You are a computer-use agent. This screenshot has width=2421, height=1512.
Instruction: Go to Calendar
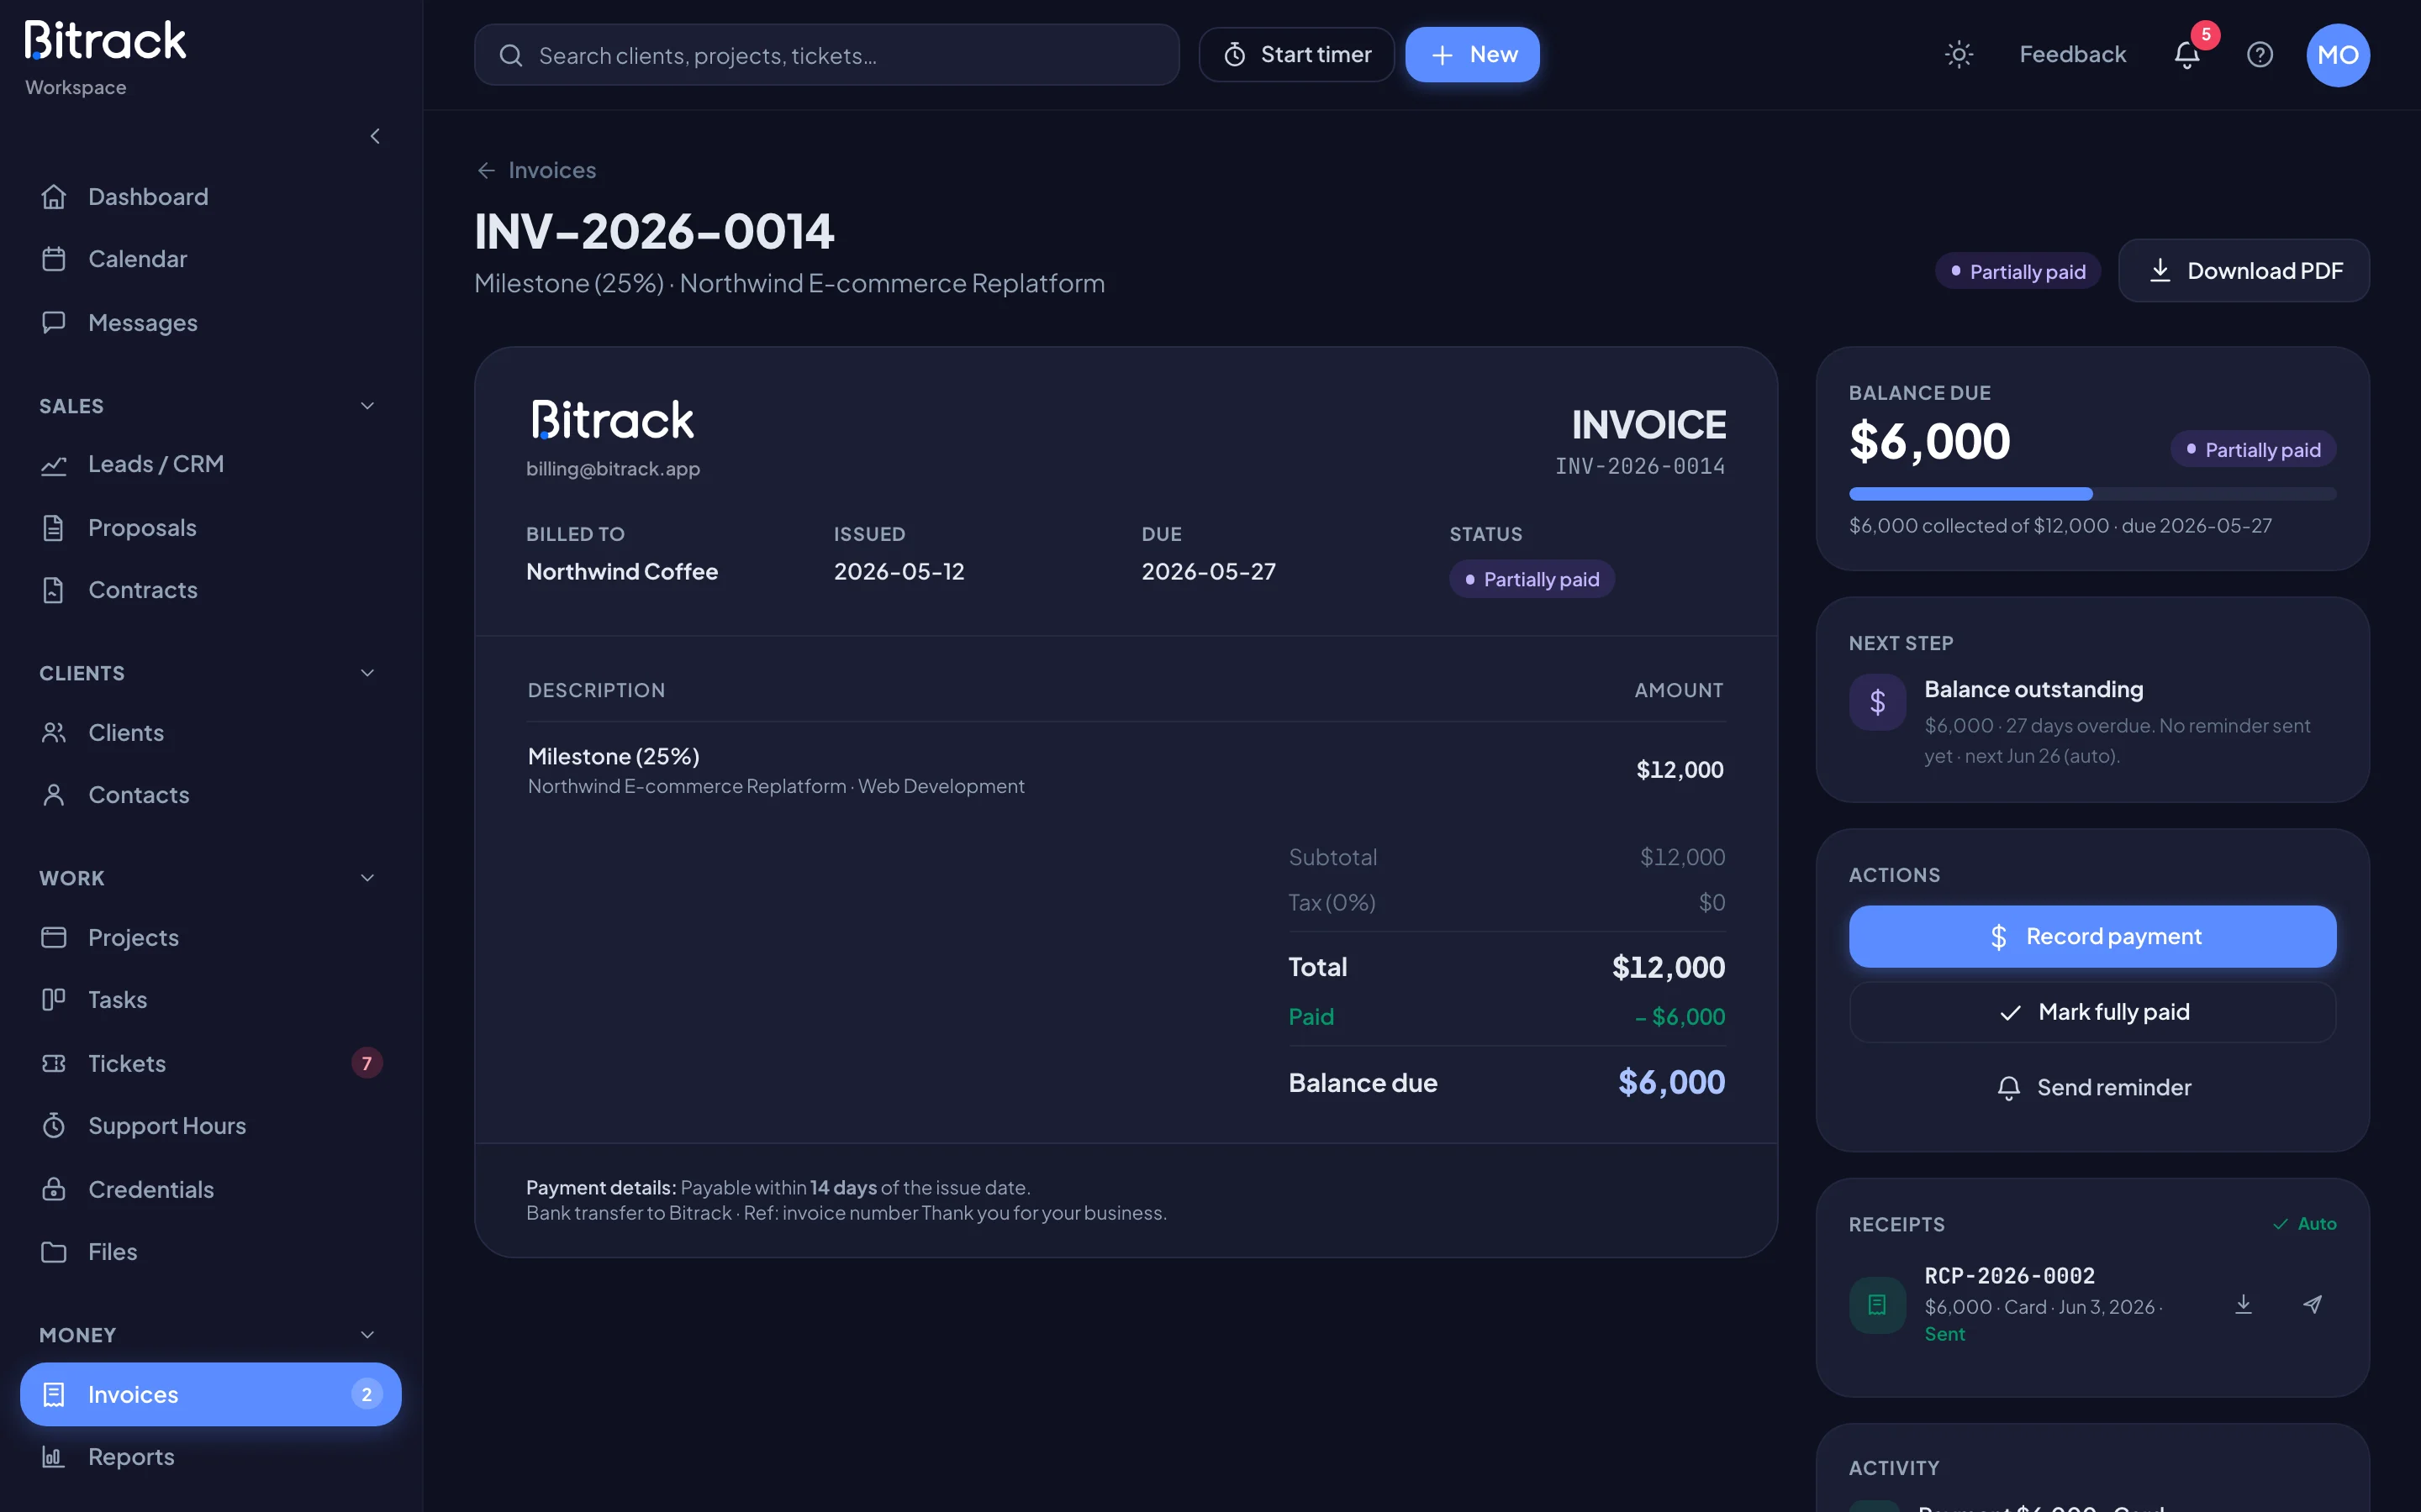pyautogui.click(x=210, y=259)
